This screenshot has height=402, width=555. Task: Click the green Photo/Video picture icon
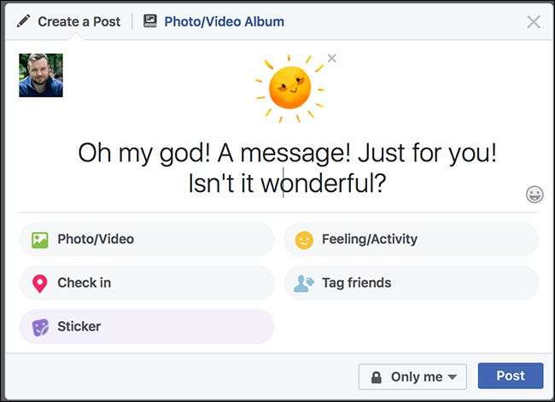[x=39, y=240]
